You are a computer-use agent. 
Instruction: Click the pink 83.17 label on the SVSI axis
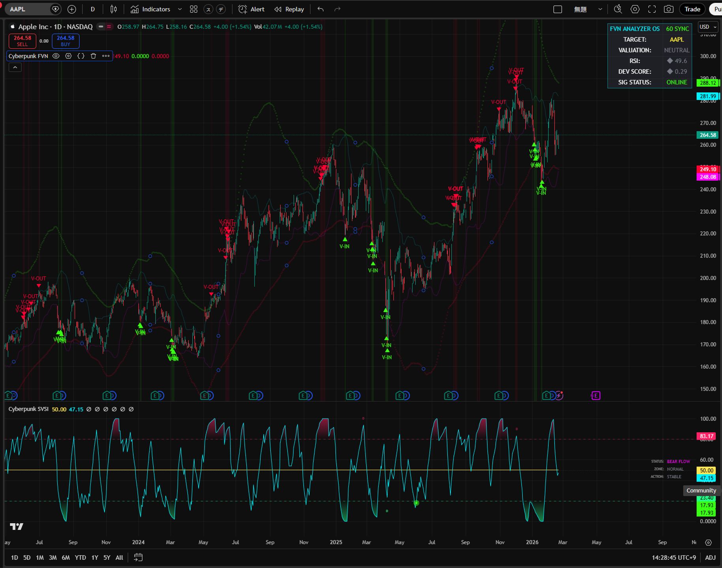[x=707, y=436]
